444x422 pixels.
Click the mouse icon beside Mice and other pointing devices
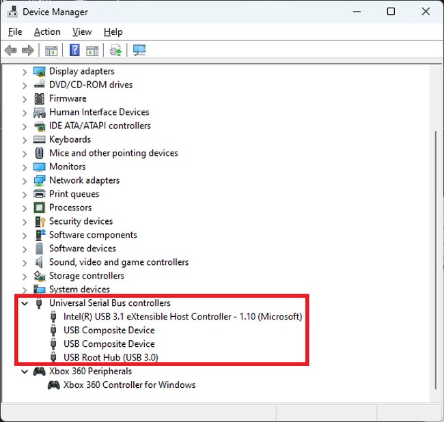tap(40, 153)
